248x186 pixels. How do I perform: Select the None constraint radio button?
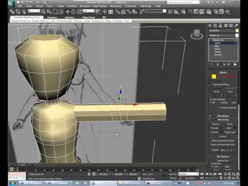click(x=212, y=167)
